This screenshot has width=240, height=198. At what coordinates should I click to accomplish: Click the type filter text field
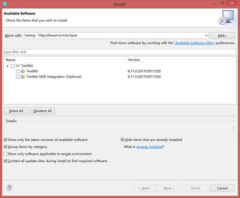(x=120, y=52)
